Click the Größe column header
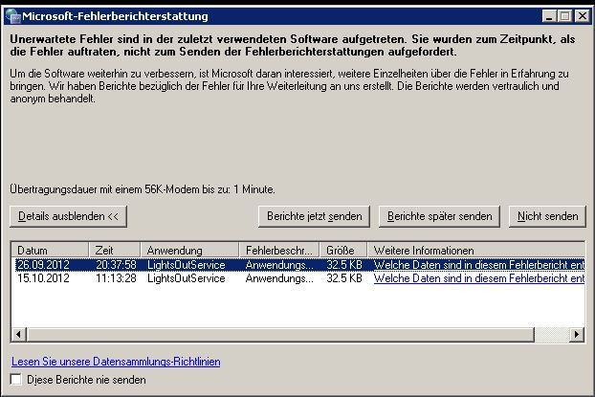Screen dimensions: 595x397 [x=342, y=250]
